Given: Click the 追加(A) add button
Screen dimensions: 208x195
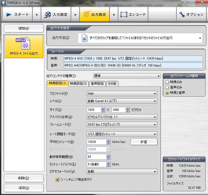Looking at the screenshot, I should click(24, 28).
